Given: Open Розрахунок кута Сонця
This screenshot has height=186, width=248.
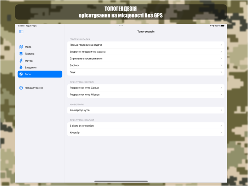Looking at the screenshot, I should click(146, 88).
